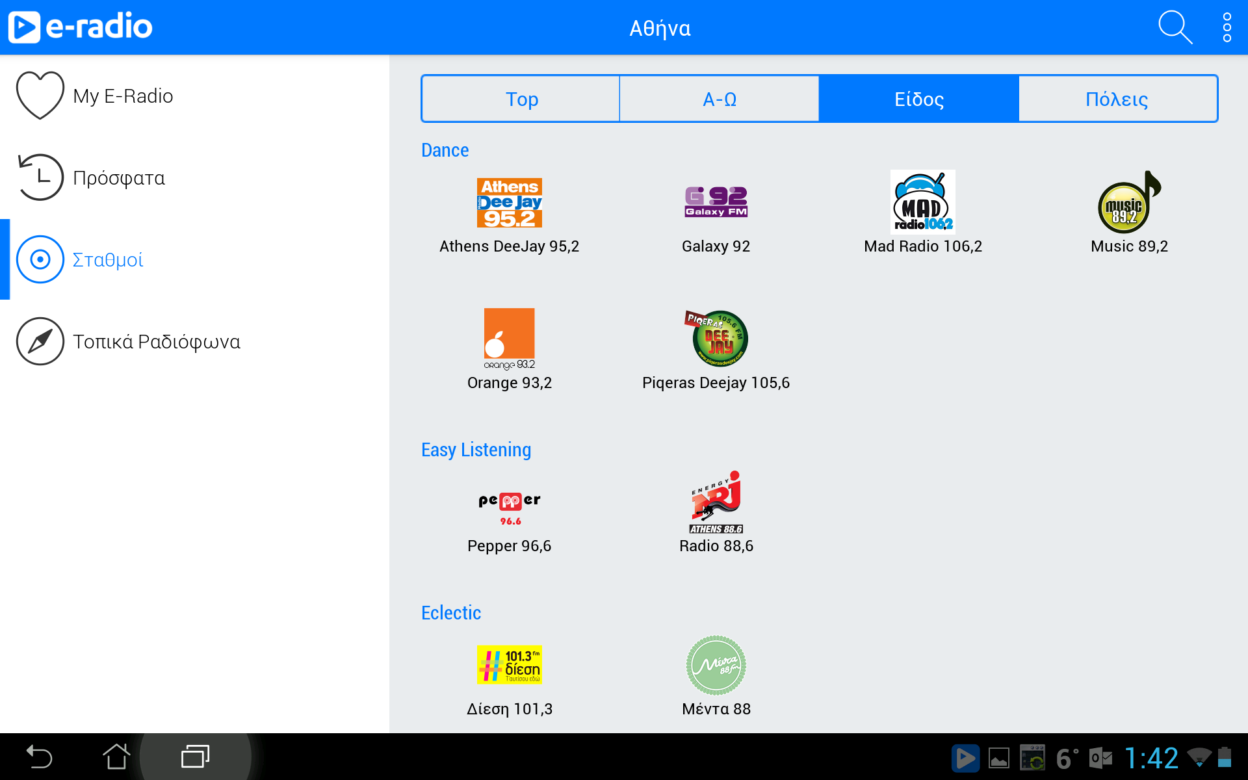The image size is (1248, 780).
Task: Play the Pepper 96.6 logo
Action: [x=510, y=508]
